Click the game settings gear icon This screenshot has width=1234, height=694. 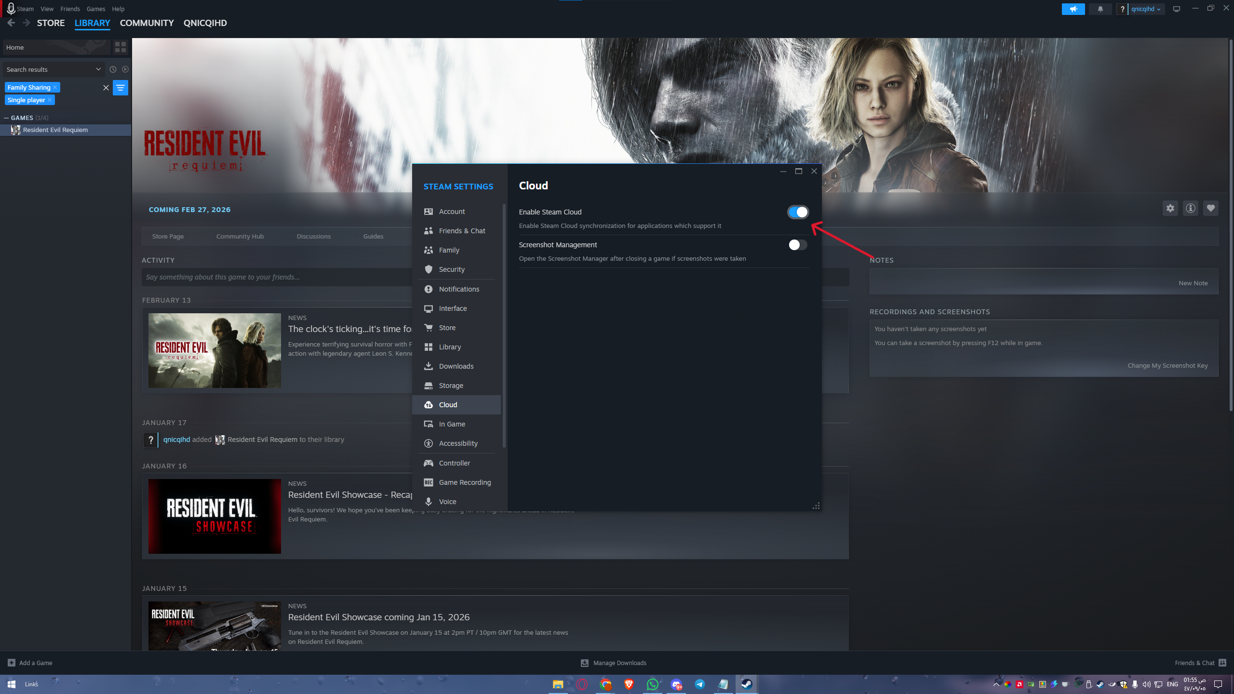[x=1170, y=208]
